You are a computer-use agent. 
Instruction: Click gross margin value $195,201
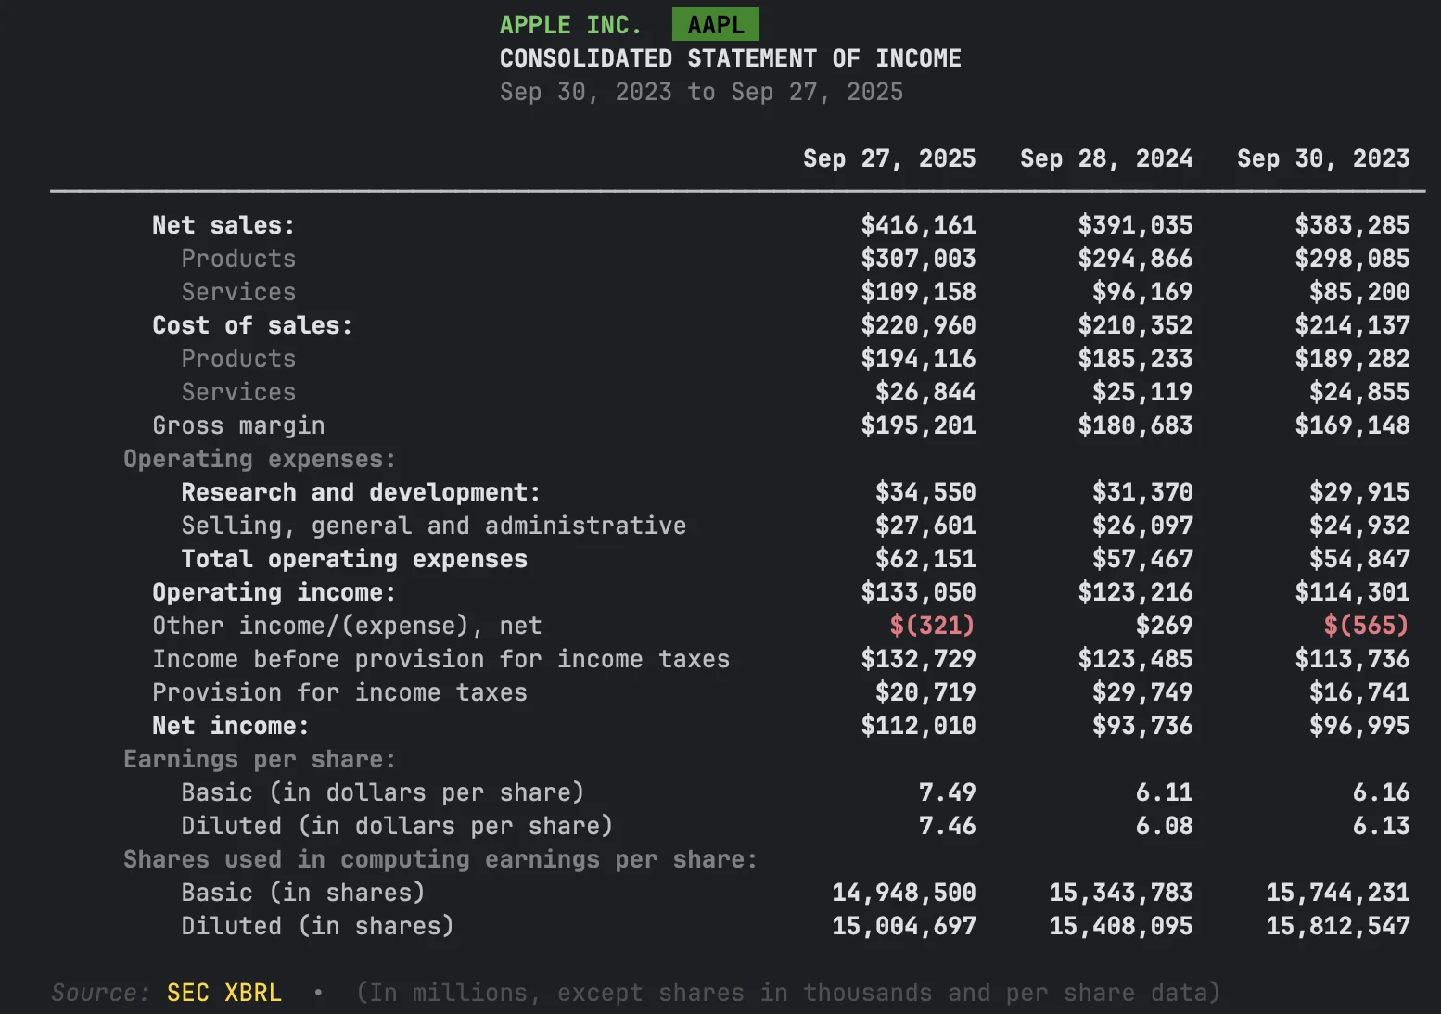pyautogui.click(x=918, y=425)
